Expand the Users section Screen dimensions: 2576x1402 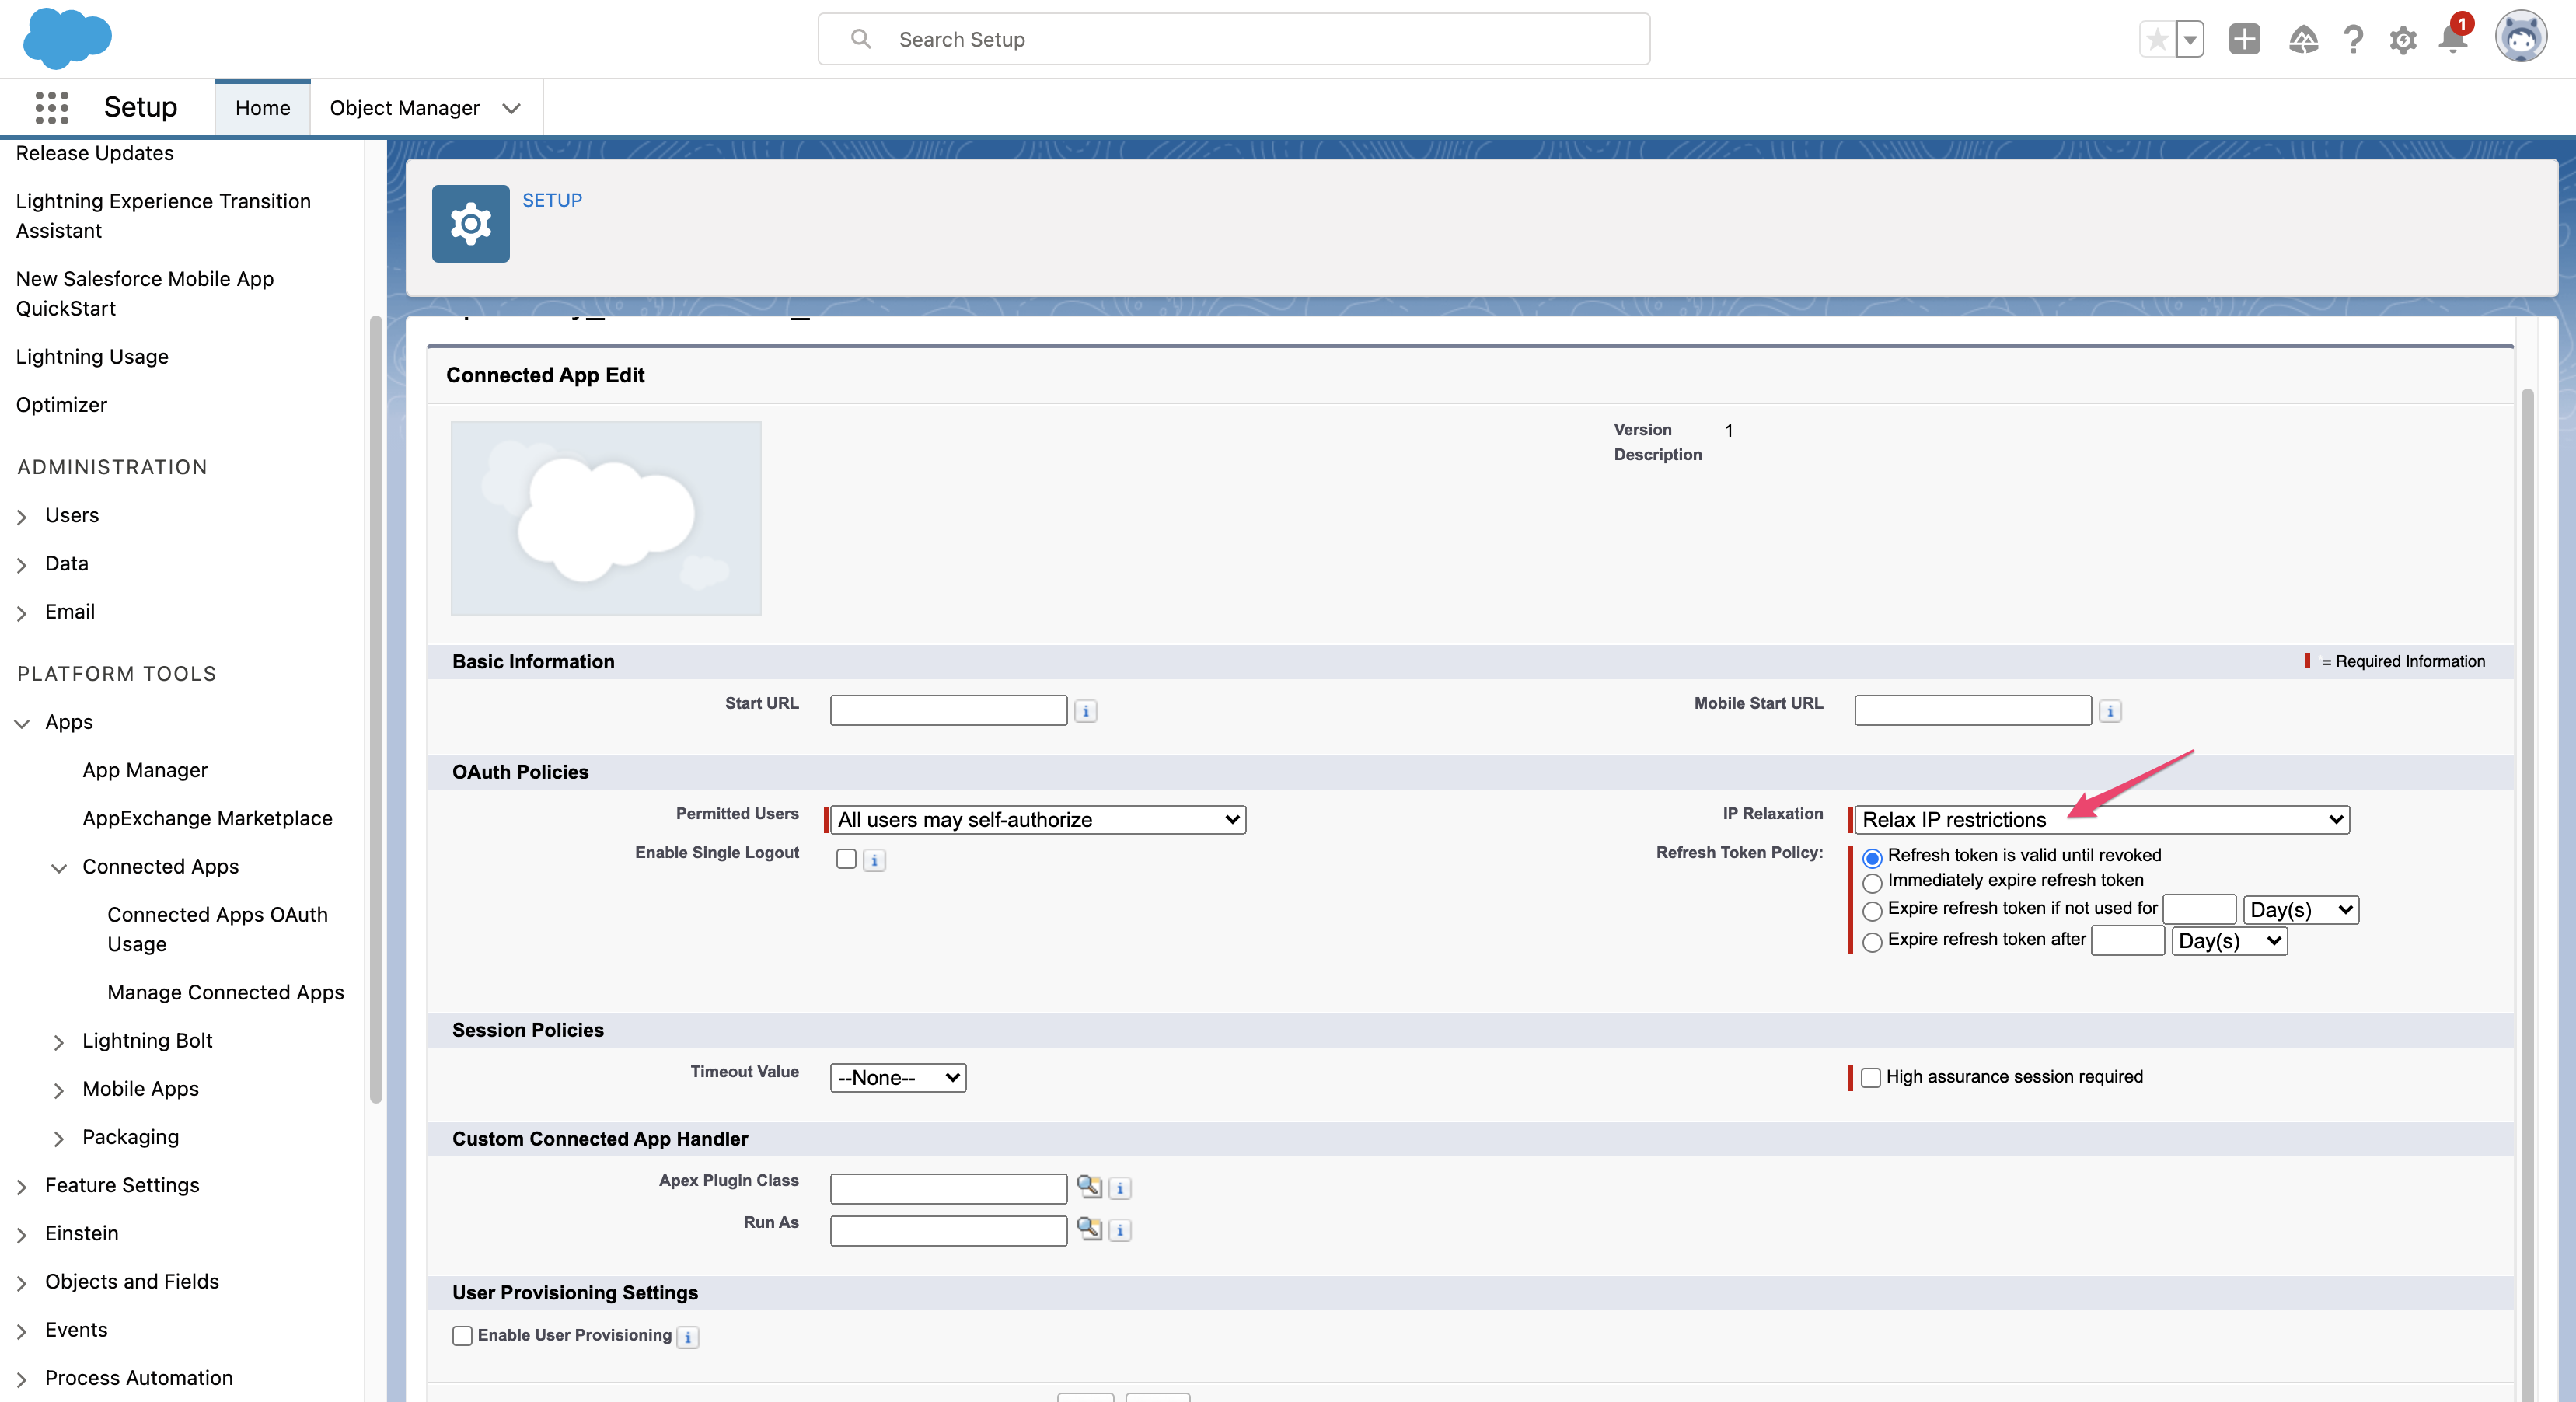click(22, 516)
